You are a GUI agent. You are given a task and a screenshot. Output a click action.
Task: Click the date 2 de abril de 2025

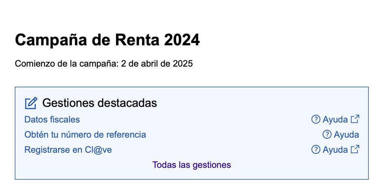(157, 64)
